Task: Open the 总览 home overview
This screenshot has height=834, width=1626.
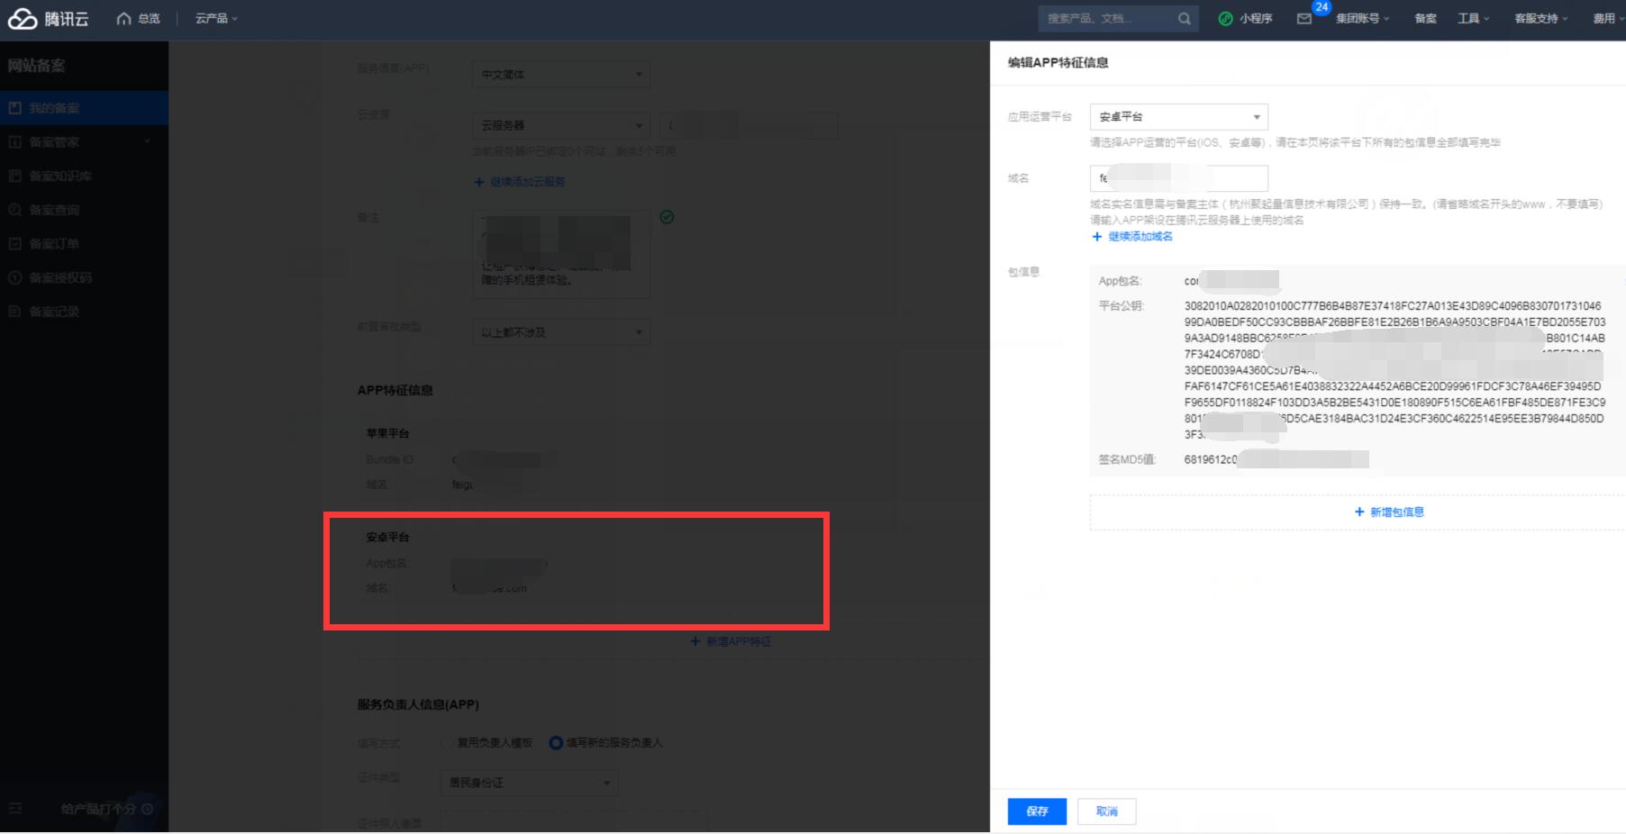Action: [139, 19]
